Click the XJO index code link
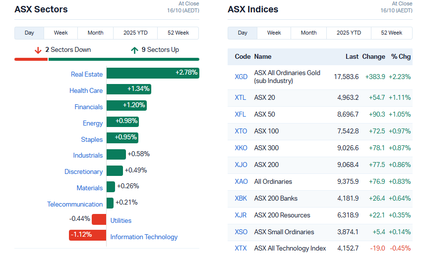Viewport: 421px width, 253px height. (241, 165)
